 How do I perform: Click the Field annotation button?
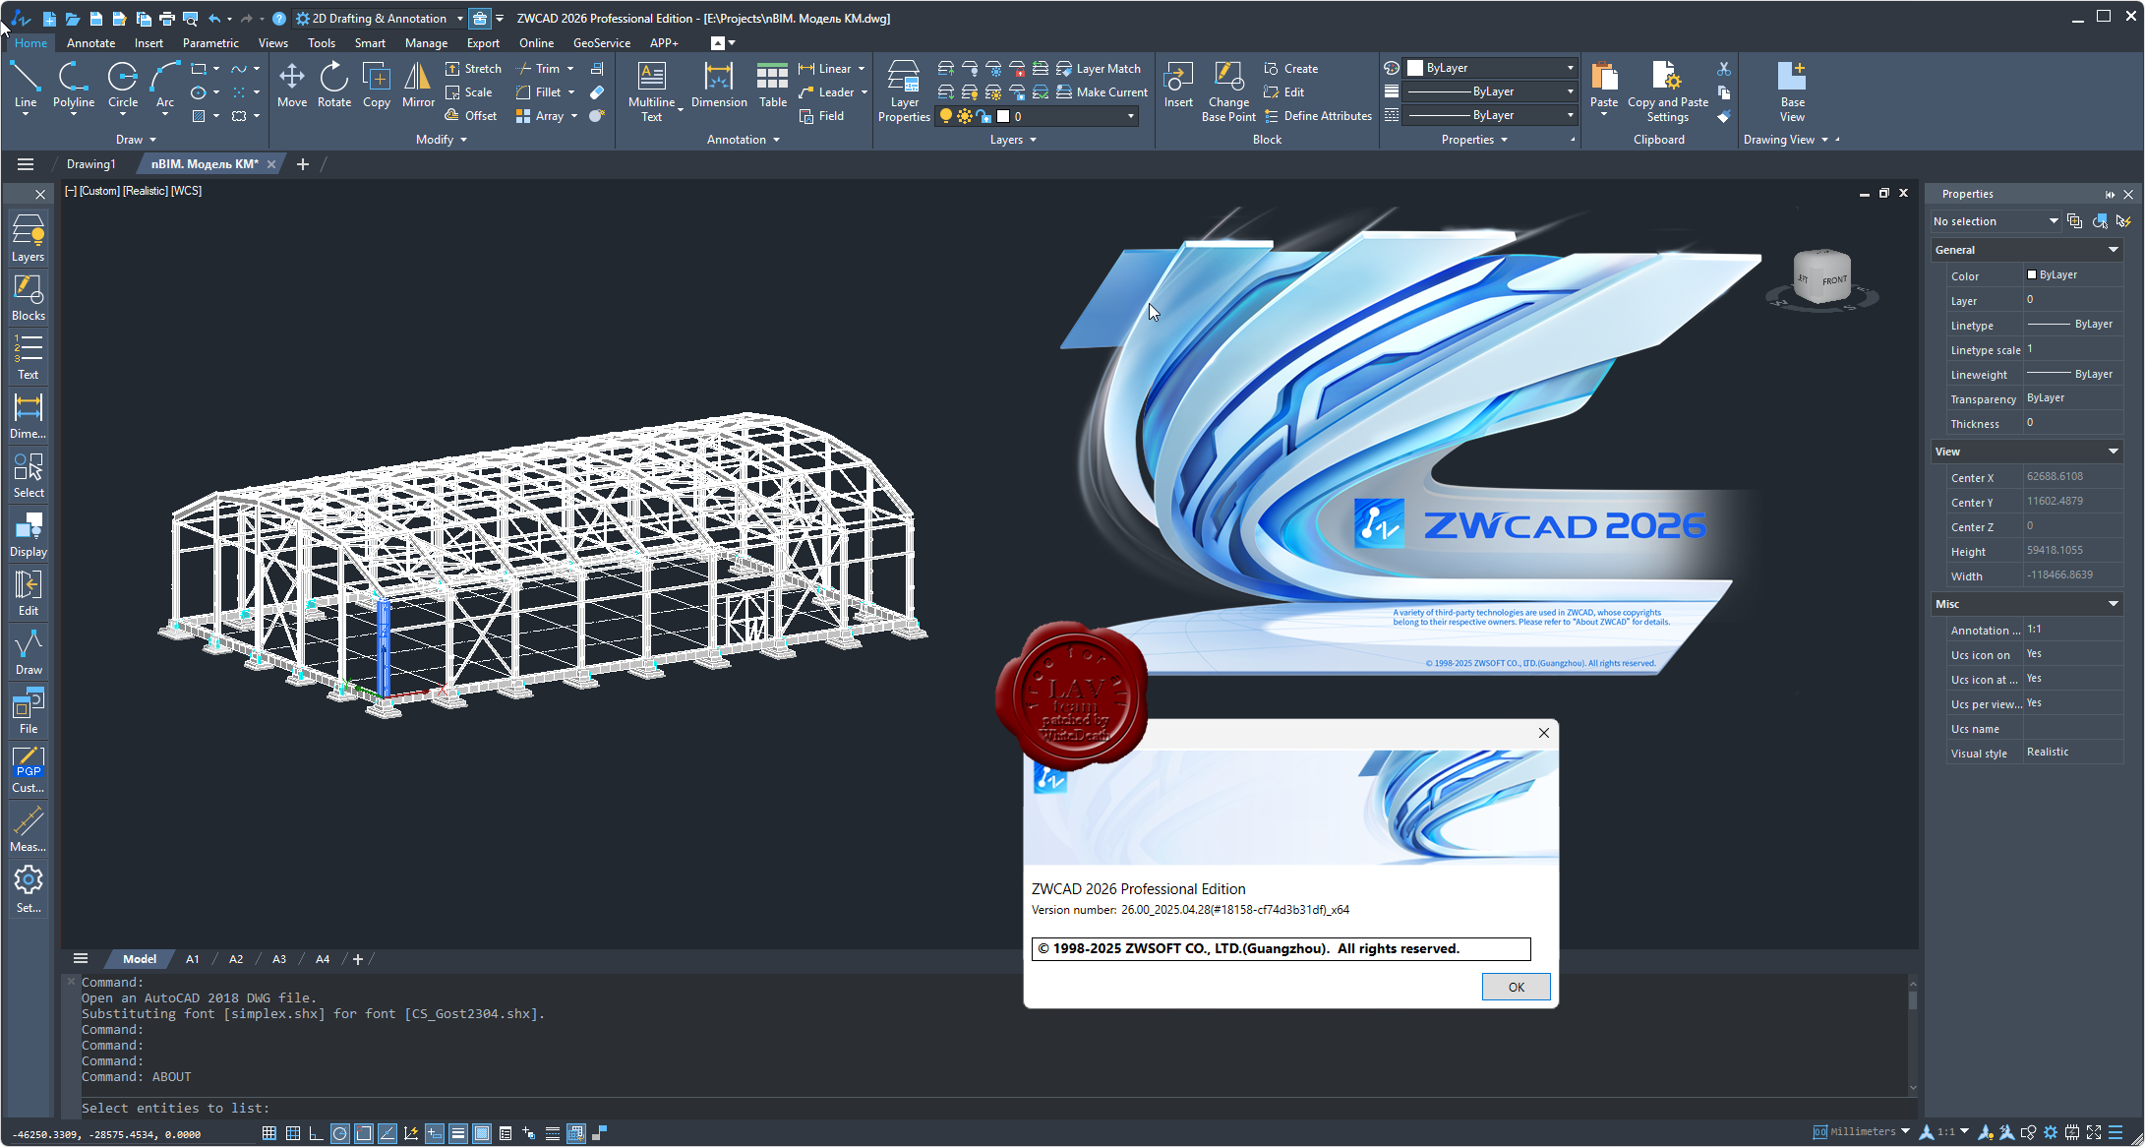(821, 116)
